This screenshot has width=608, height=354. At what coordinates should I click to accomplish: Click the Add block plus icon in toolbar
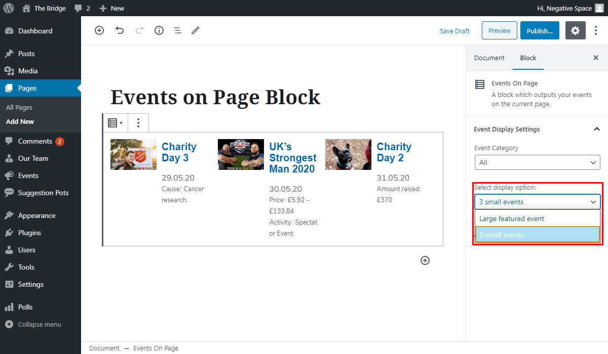[x=99, y=30]
